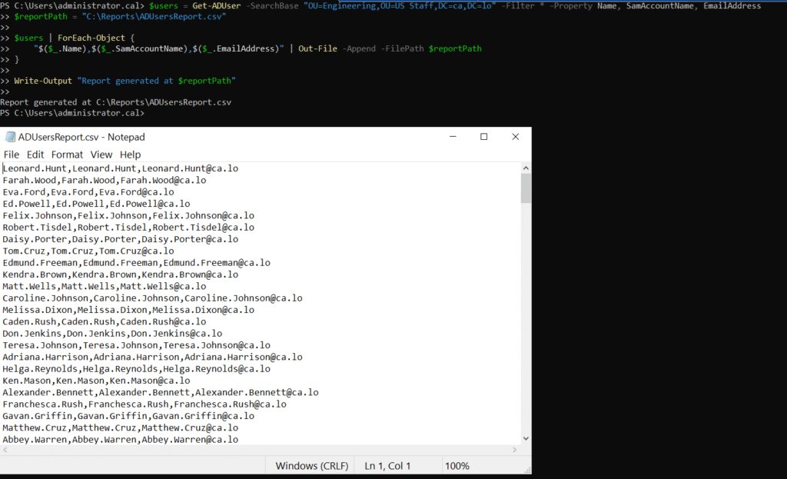Click the Leonard.Hunt line in the text

121,168
